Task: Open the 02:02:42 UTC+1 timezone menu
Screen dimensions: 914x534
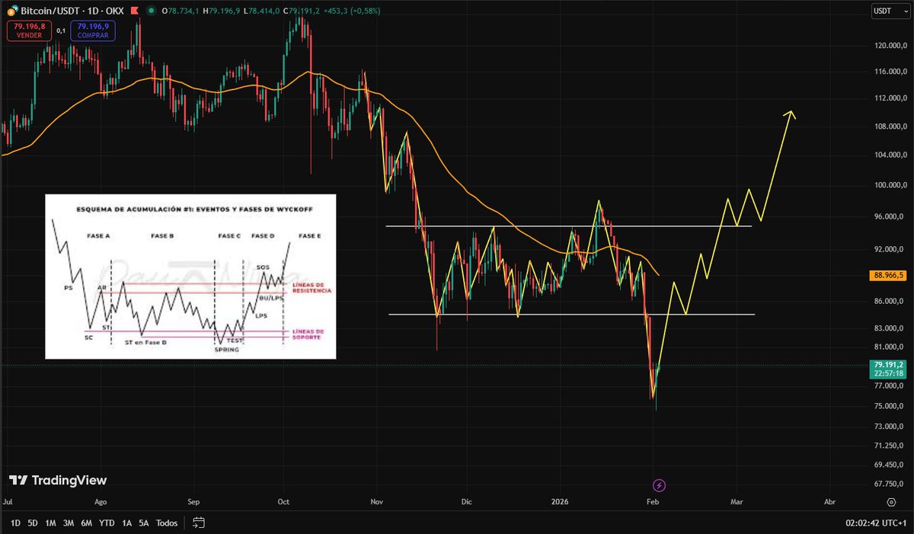Action: coord(876,523)
